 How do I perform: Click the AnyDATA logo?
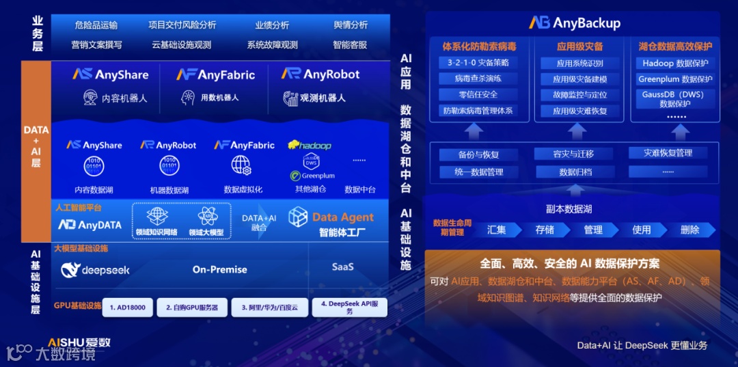(x=90, y=225)
